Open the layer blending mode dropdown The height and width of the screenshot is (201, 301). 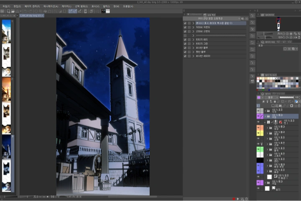(271, 97)
